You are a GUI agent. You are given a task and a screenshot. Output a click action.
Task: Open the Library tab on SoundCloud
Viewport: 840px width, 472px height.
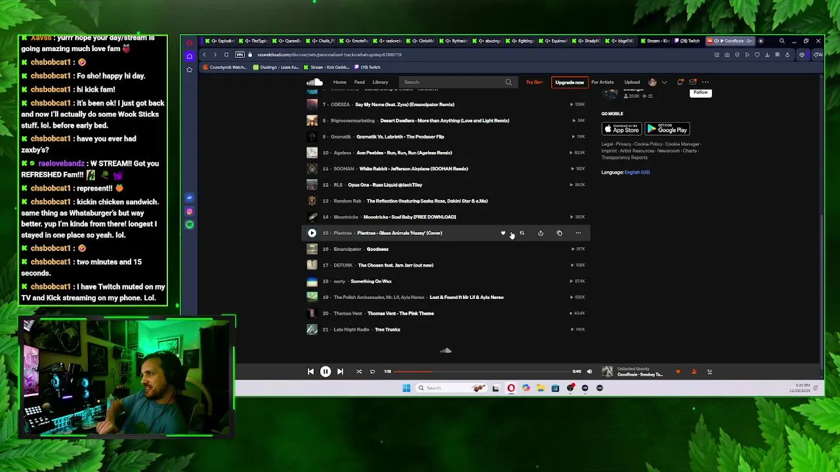pyautogui.click(x=381, y=83)
